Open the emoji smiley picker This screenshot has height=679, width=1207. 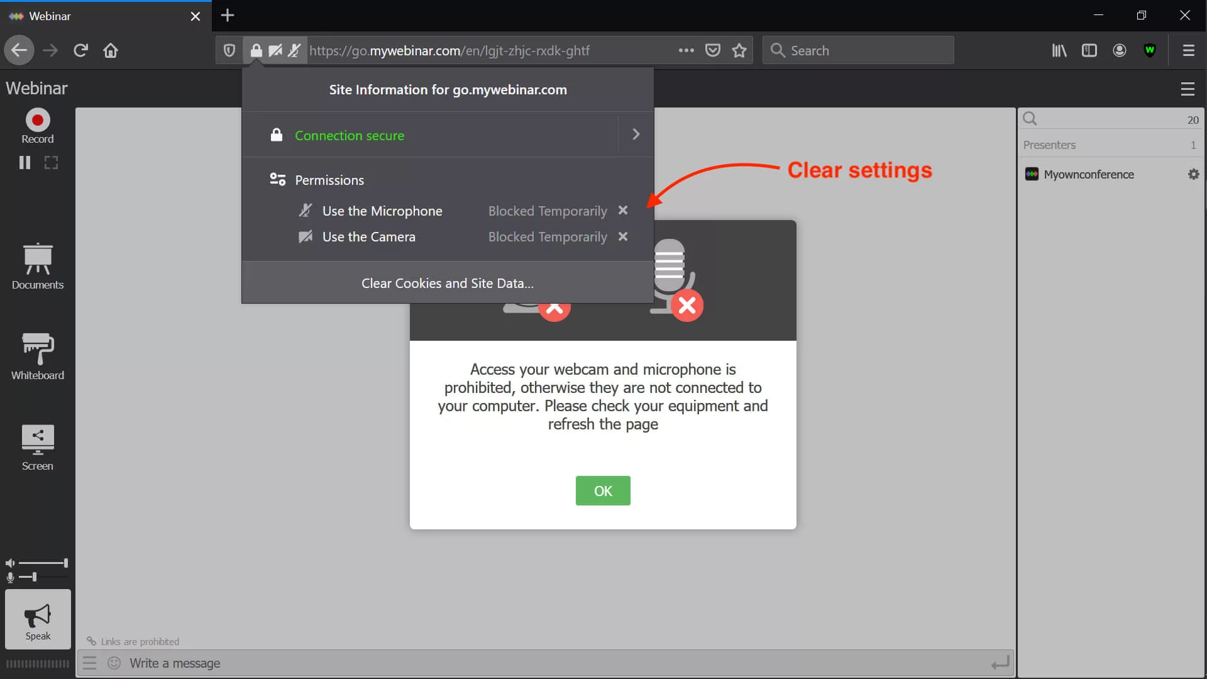coord(114,663)
